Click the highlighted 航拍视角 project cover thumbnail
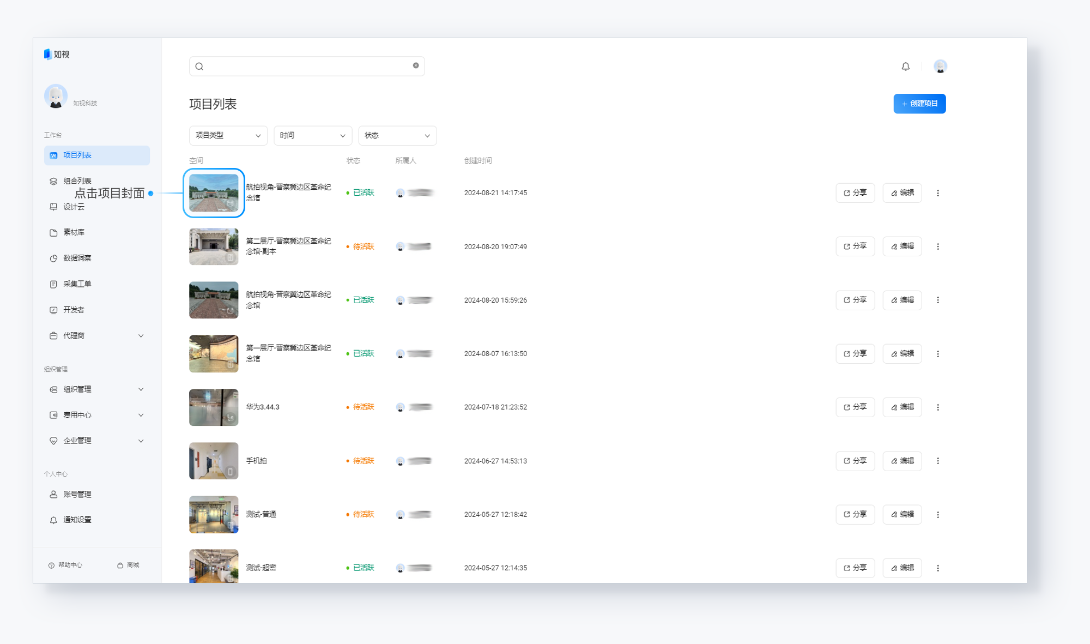 (214, 193)
